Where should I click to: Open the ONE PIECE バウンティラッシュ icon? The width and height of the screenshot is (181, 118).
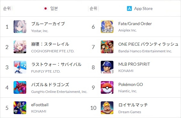tap(107, 47)
